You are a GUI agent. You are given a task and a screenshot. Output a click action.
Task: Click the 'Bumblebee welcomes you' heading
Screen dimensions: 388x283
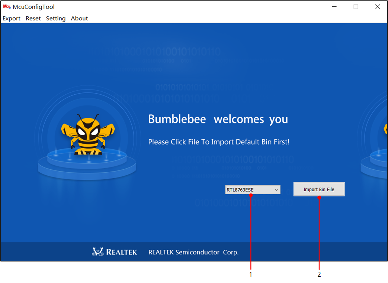pyautogui.click(x=218, y=119)
